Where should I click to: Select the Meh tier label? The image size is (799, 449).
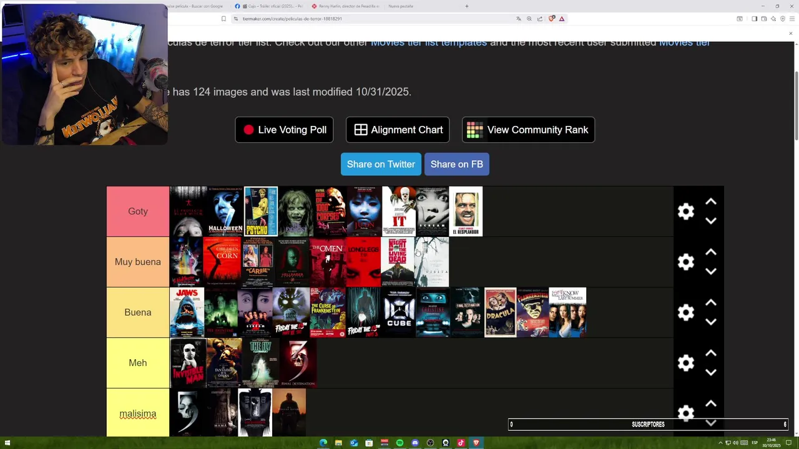138,363
